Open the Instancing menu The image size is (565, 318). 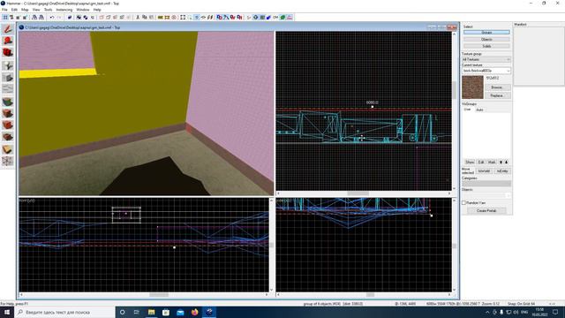[x=64, y=10]
